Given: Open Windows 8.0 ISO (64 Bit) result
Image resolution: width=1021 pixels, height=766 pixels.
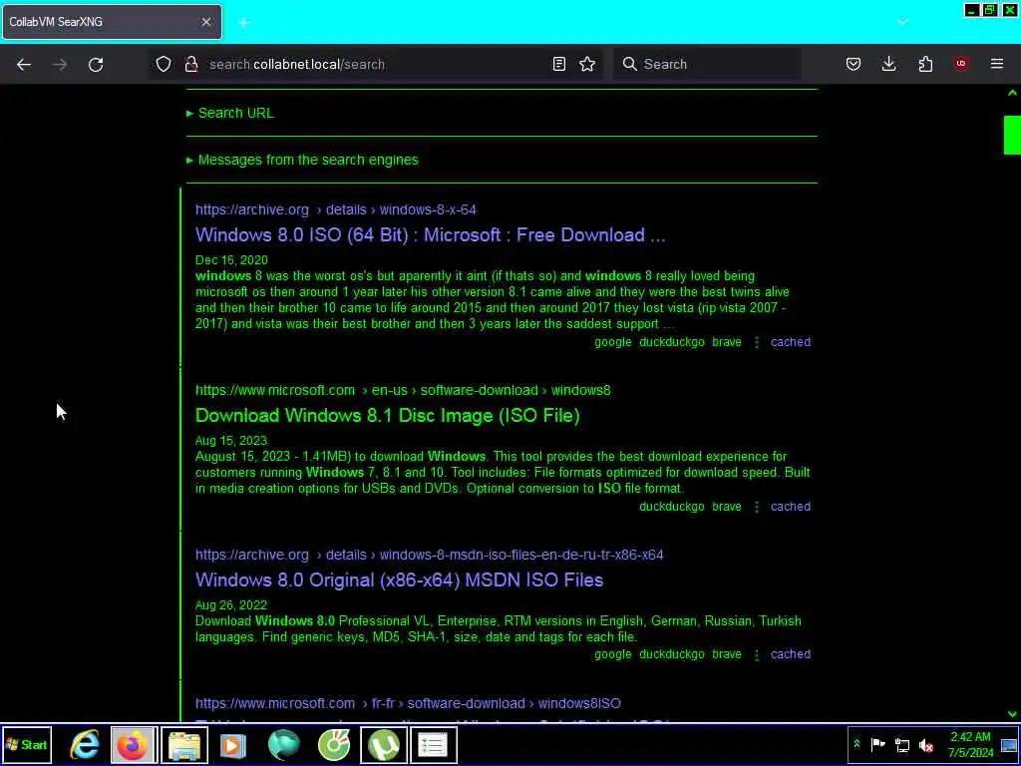Looking at the screenshot, I should coord(430,235).
